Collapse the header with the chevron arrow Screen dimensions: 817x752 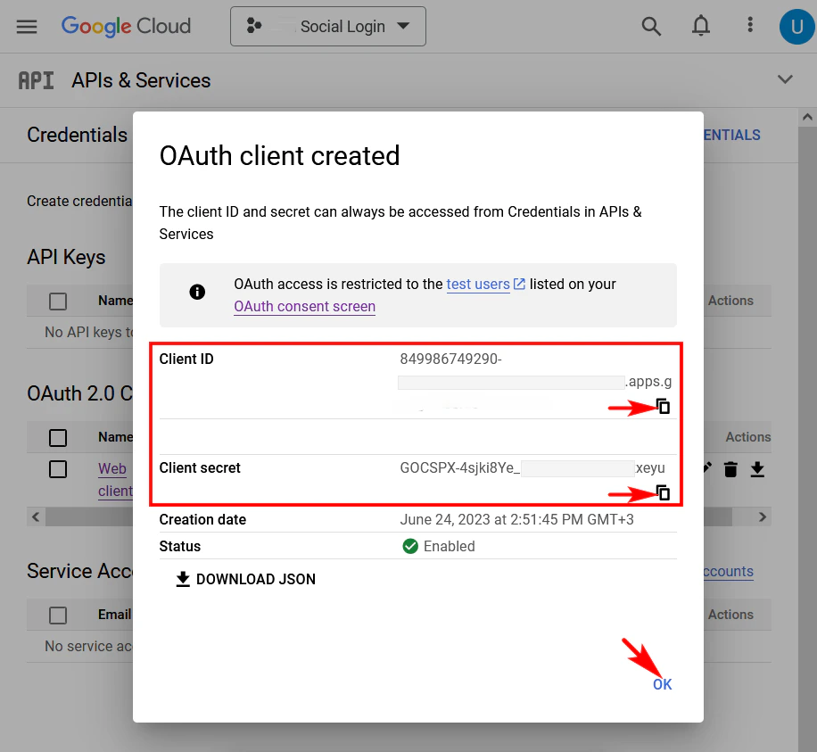(785, 79)
